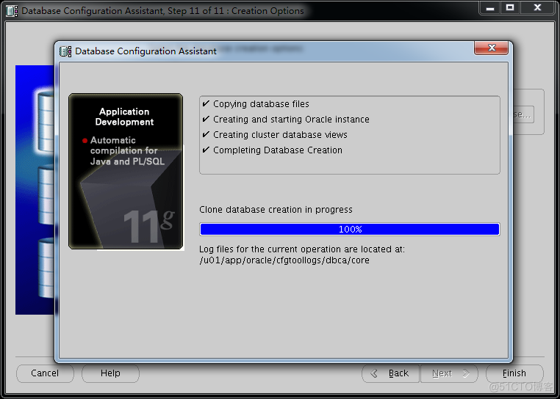
Task: Click the log path /u01/app/oracle/cfgtoollogs/dbca/core
Action: coord(284,260)
